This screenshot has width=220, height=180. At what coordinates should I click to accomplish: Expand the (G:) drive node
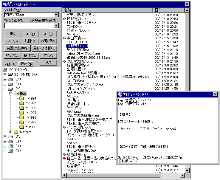[5, 142]
